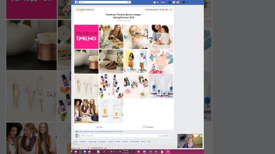This screenshot has height=154, width=275.
Task: Click the Quick Help question mark icon
Action: pyautogui.click(x=183, y=2)
